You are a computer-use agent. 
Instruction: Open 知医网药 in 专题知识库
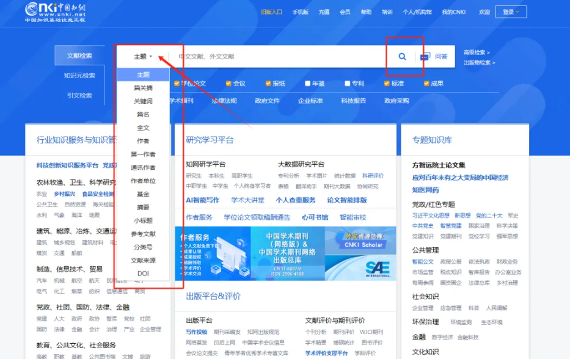tap(425, 190)
